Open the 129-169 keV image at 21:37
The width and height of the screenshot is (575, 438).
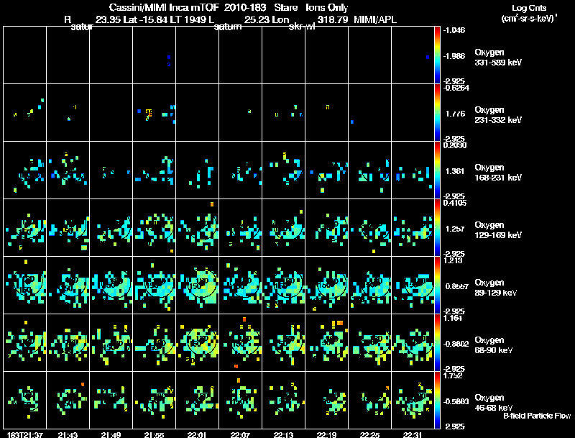pos(24,227)
